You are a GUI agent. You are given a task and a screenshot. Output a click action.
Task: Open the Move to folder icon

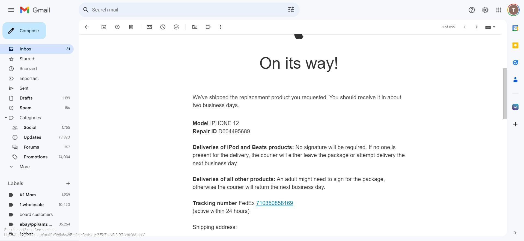pos(195,27)
